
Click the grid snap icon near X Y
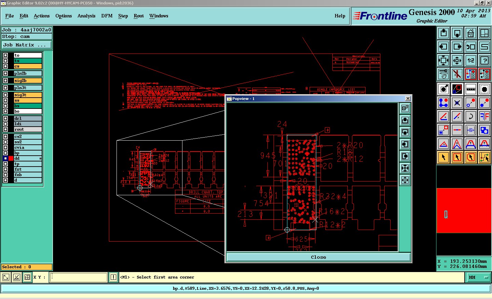27,277
